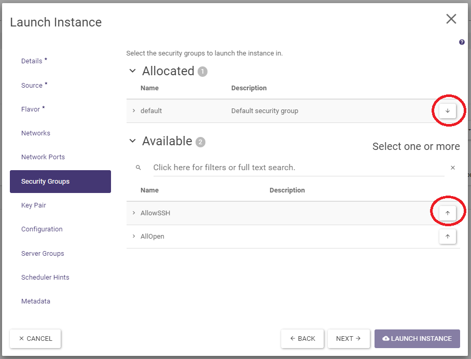Allocate the AllowSSH security group with up arrow

[x=447, y=213]
